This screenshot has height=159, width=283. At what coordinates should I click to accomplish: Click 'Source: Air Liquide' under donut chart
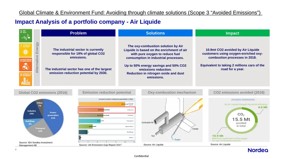pyautogui.click(x=220, y=144)
